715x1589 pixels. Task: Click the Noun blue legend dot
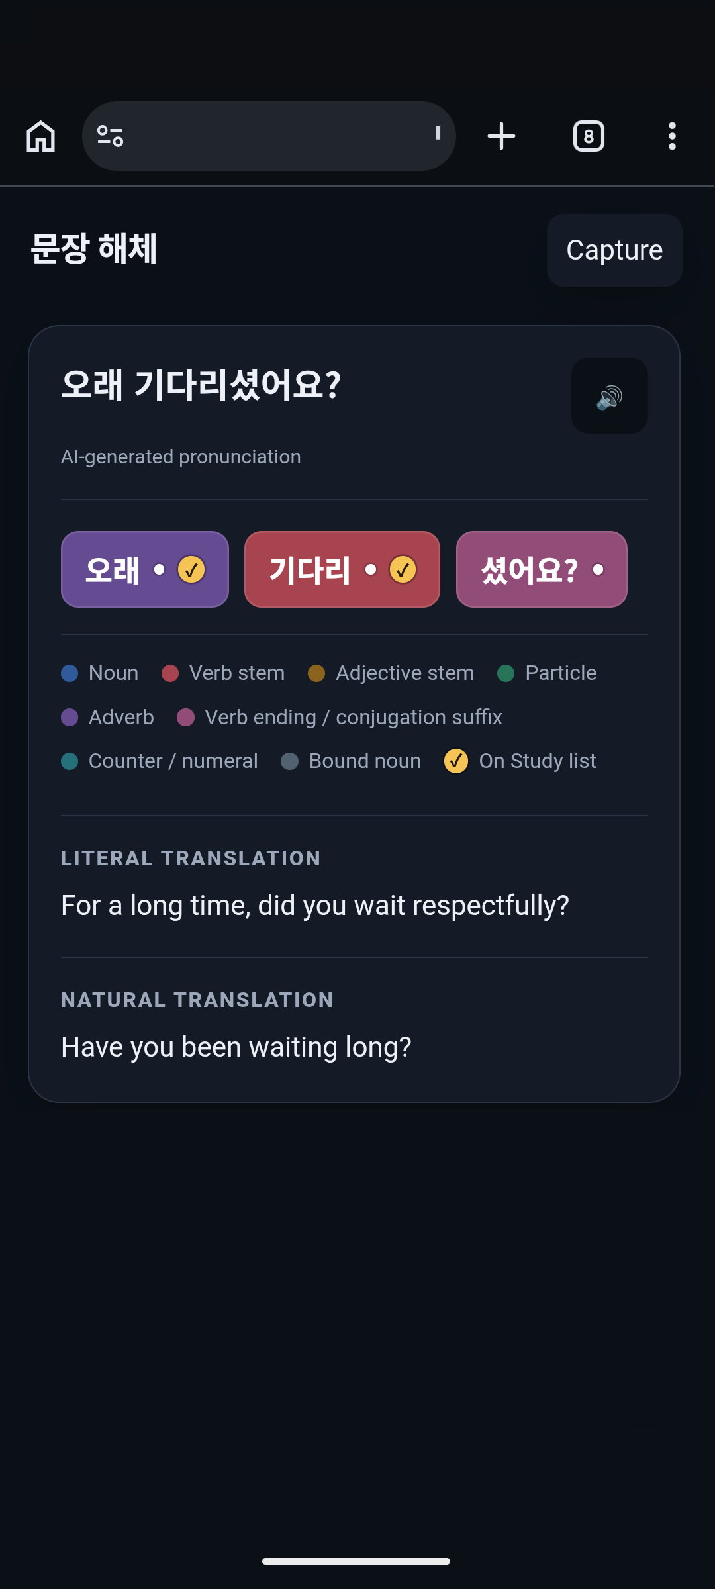(70, 673)
